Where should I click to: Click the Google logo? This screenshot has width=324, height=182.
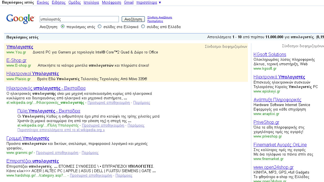[x=20, y=19]
